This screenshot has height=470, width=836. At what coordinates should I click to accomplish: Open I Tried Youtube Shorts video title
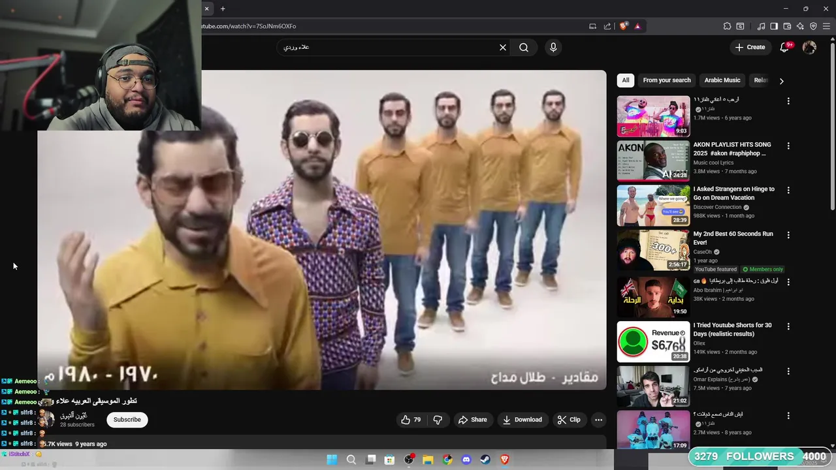point(732,330)
